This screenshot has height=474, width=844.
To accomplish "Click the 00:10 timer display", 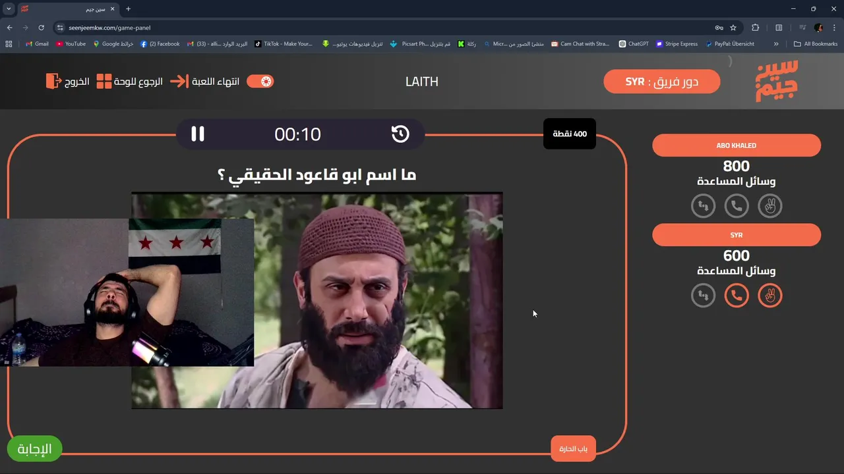I will tap(297, 134).
